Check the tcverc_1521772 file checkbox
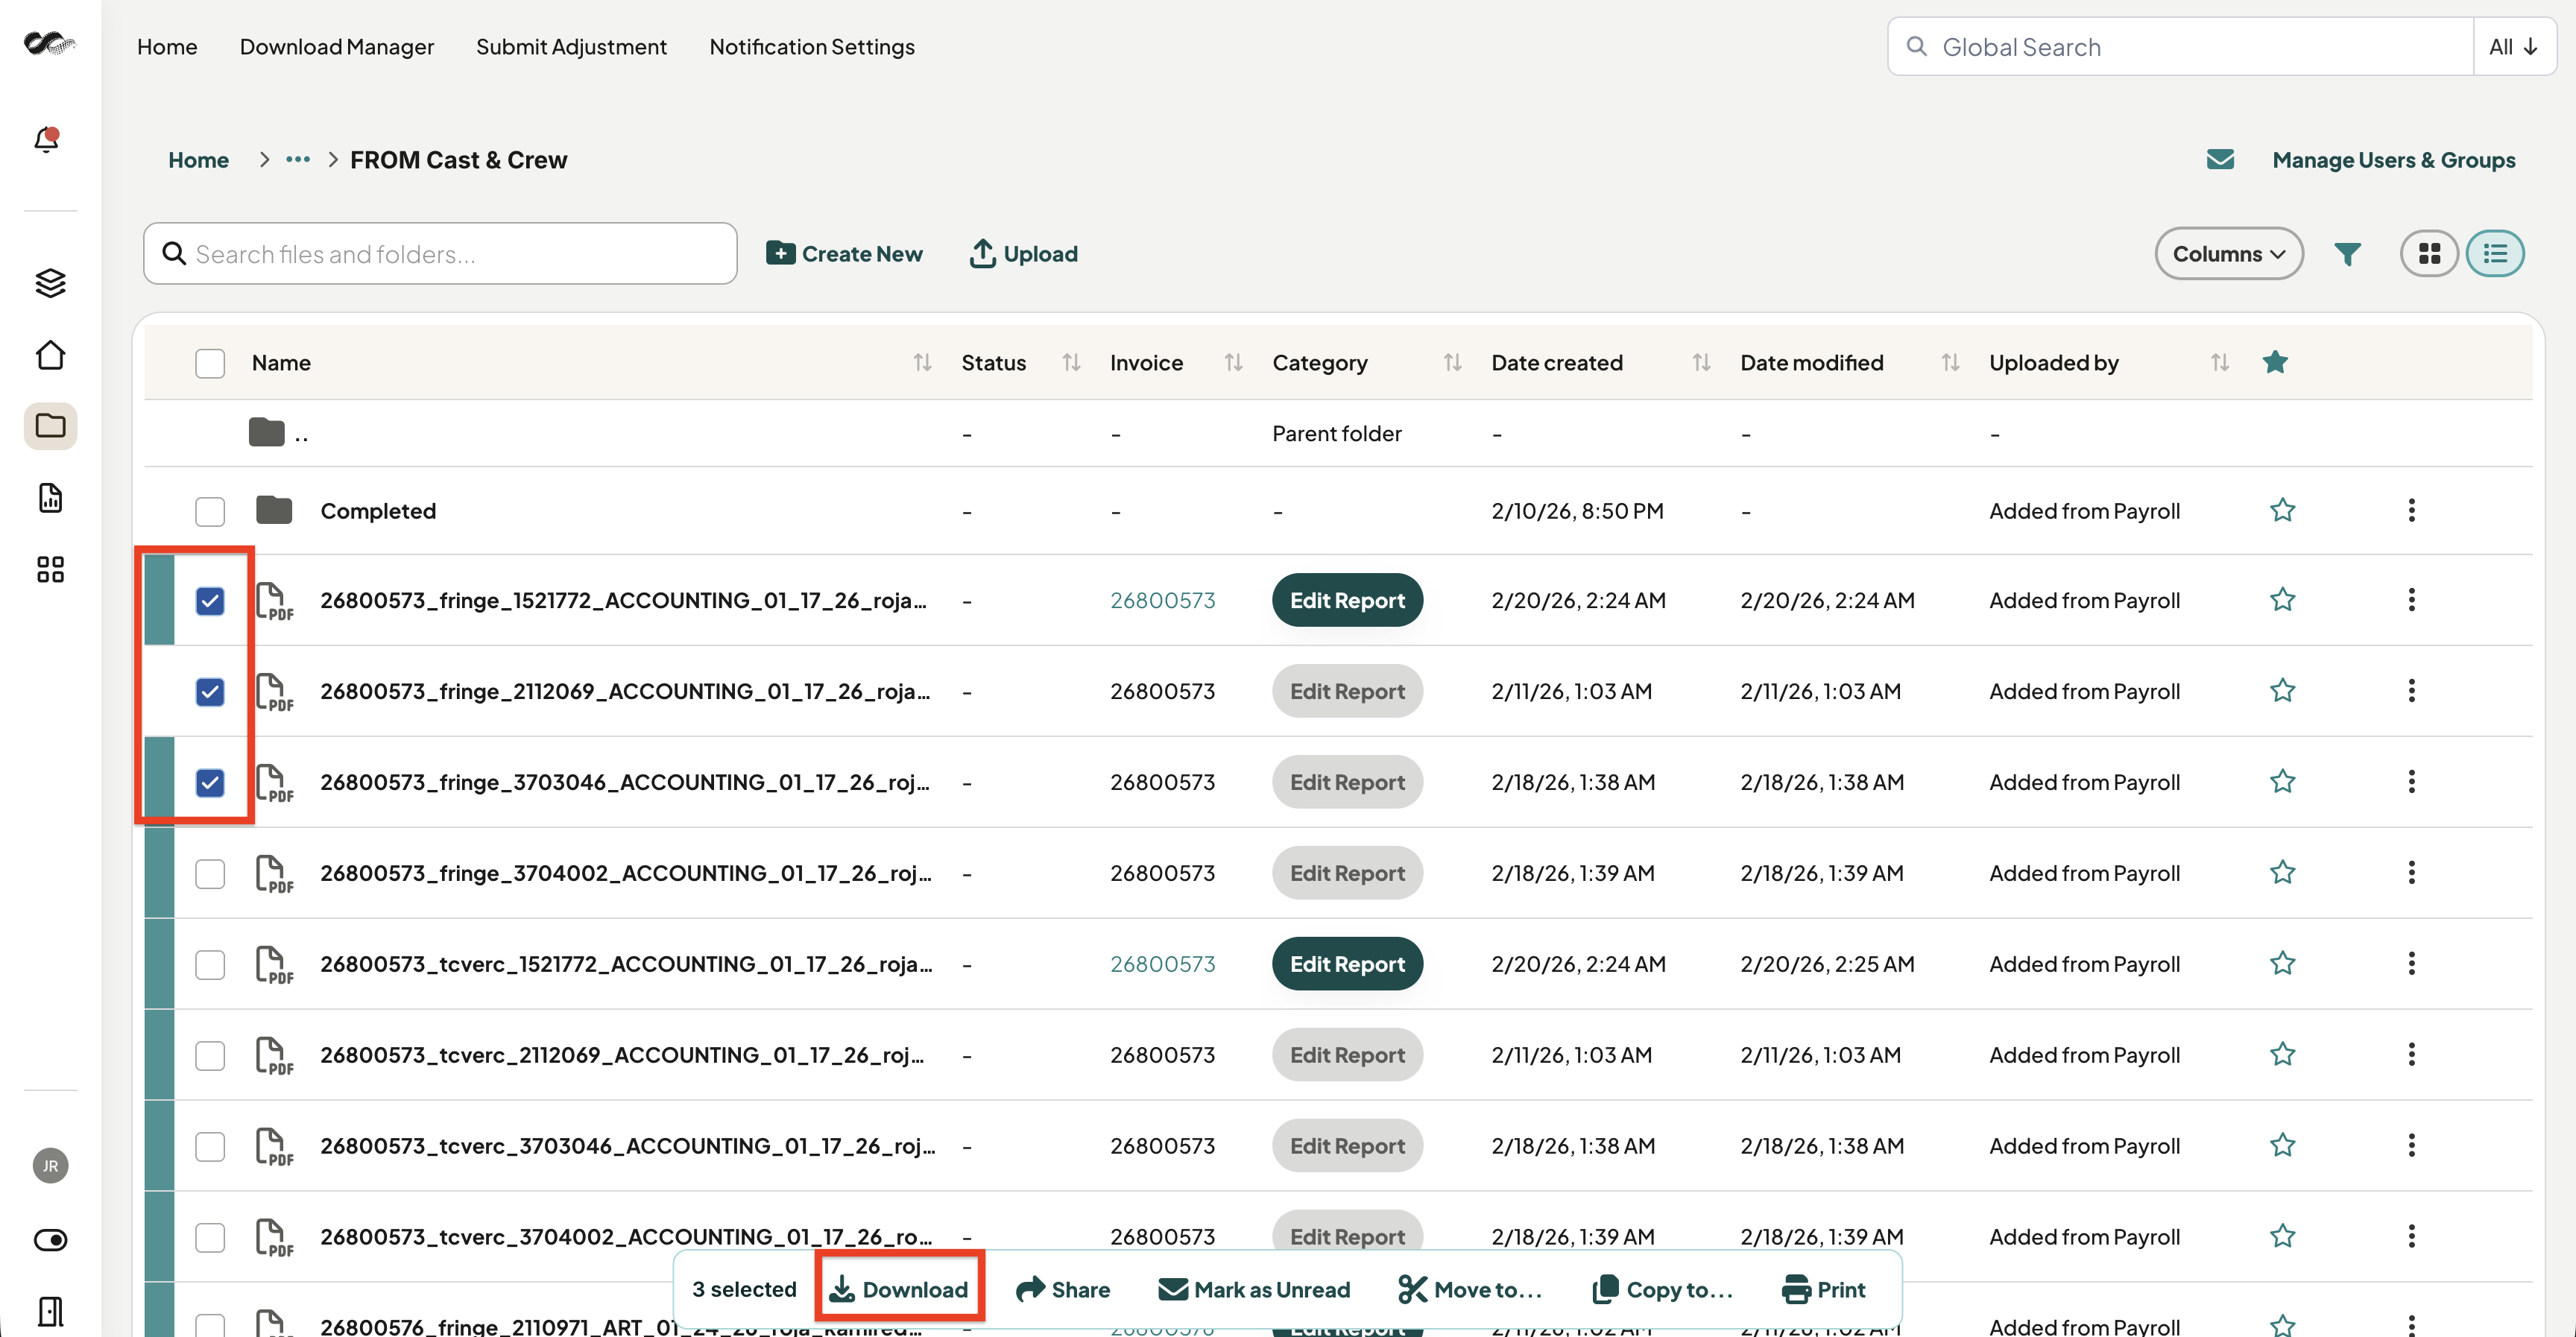 210,965
